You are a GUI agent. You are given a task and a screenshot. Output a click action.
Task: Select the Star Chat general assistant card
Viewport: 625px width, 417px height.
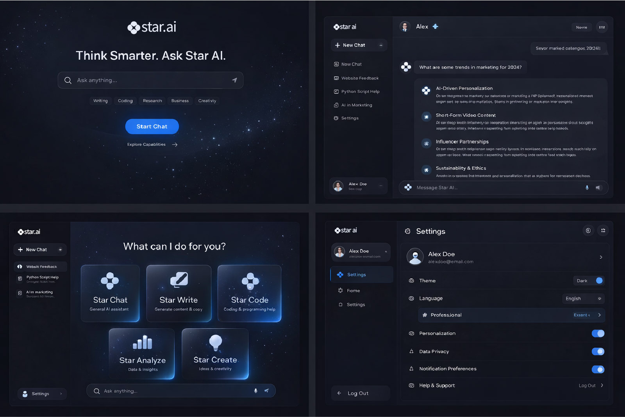(x=110, y=294)
